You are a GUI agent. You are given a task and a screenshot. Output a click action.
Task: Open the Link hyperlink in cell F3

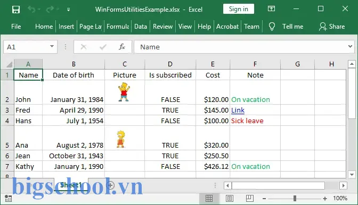(238, 110)
